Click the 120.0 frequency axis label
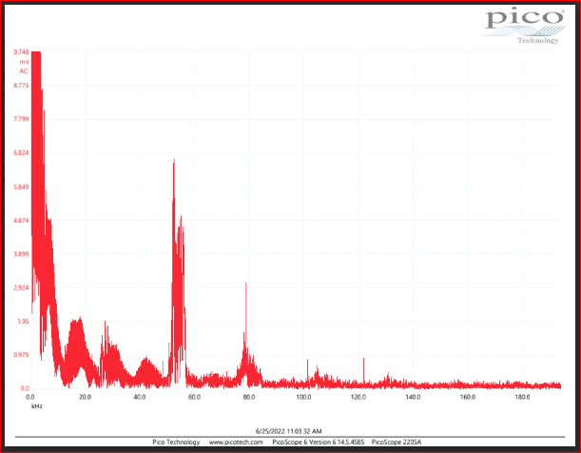Viewport: 581px width, 453px height. [x=358, y=397]
